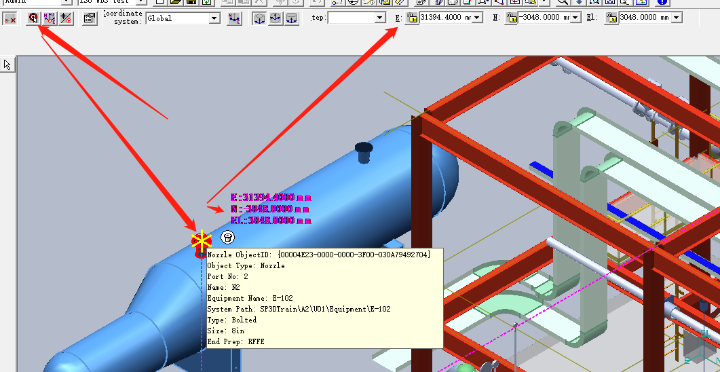Click 'Name: N2' in the tooltip
The width and height of the screenshot is (720, 372).
coord(224,288)
